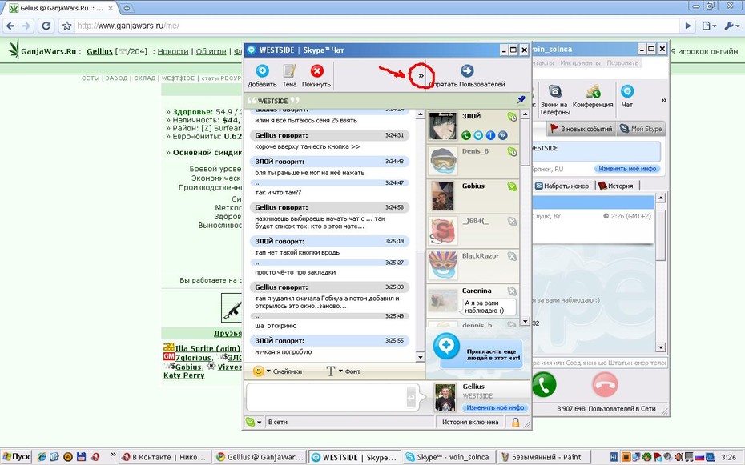Click Denis_B away status icon
The width and height of the screenshot is (745, 465).
512,152
